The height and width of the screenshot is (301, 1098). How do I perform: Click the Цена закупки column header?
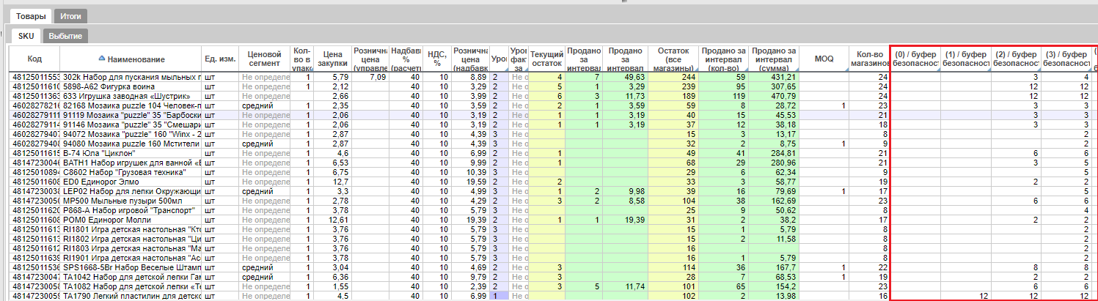pyautogui.click(x=333, y=59)
